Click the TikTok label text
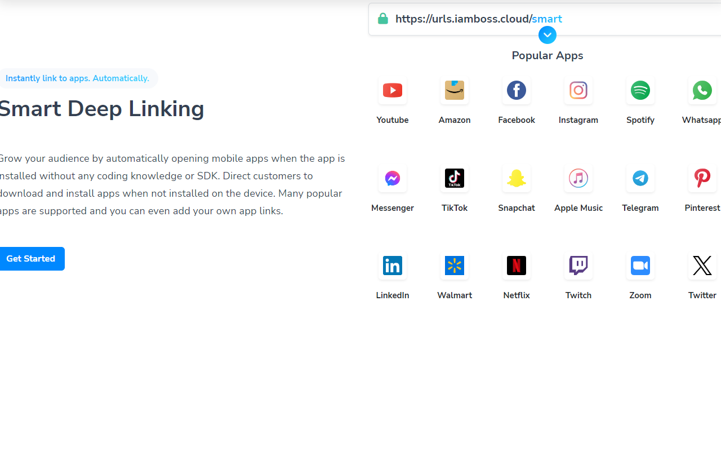The height and width of the screenshot is (451, 721). (x=455, y=208)
